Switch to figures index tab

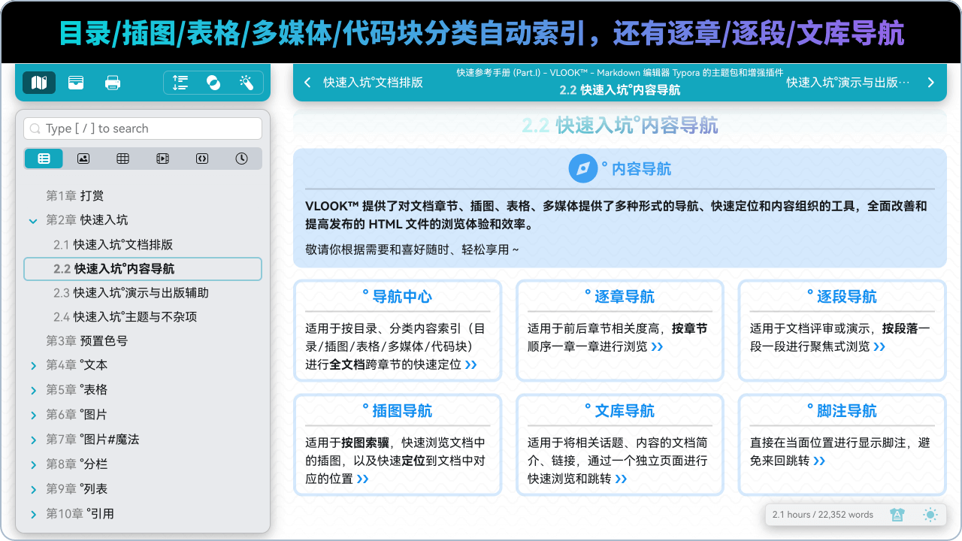pyautogui.click(x=83, y=159)
